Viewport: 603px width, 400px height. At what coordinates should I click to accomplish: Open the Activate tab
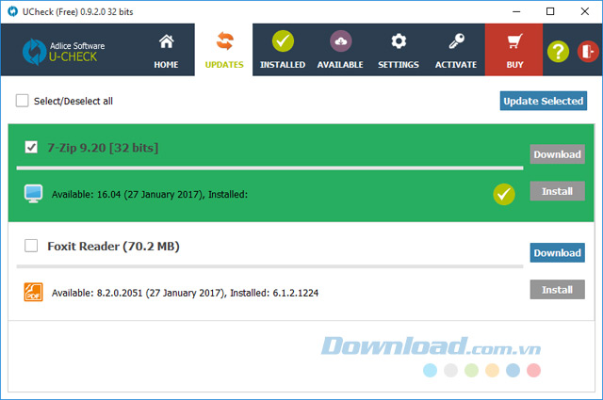456,50
